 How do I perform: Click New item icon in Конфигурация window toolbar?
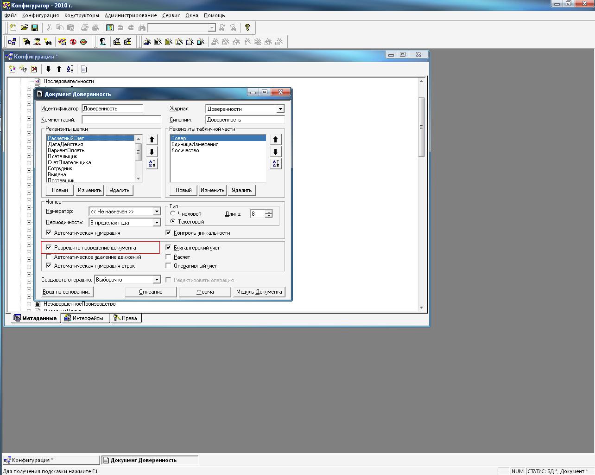(13, 69)
